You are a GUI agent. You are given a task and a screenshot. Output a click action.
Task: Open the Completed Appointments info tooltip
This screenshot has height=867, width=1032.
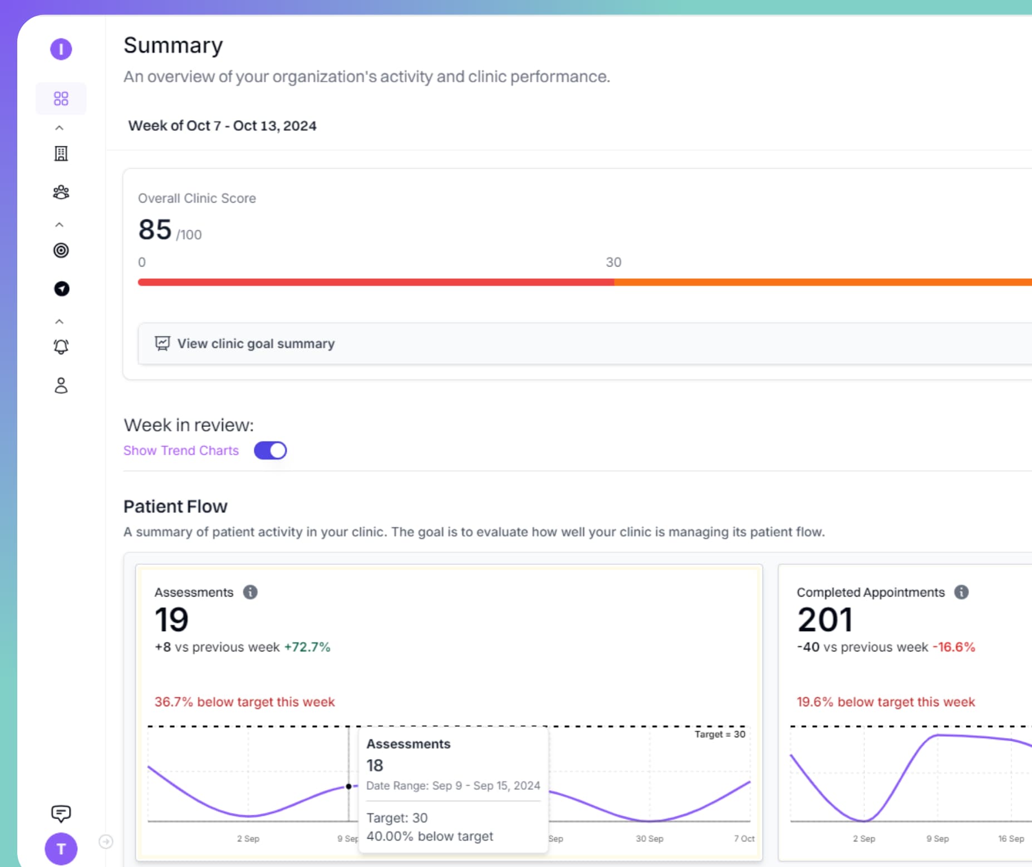962,592
